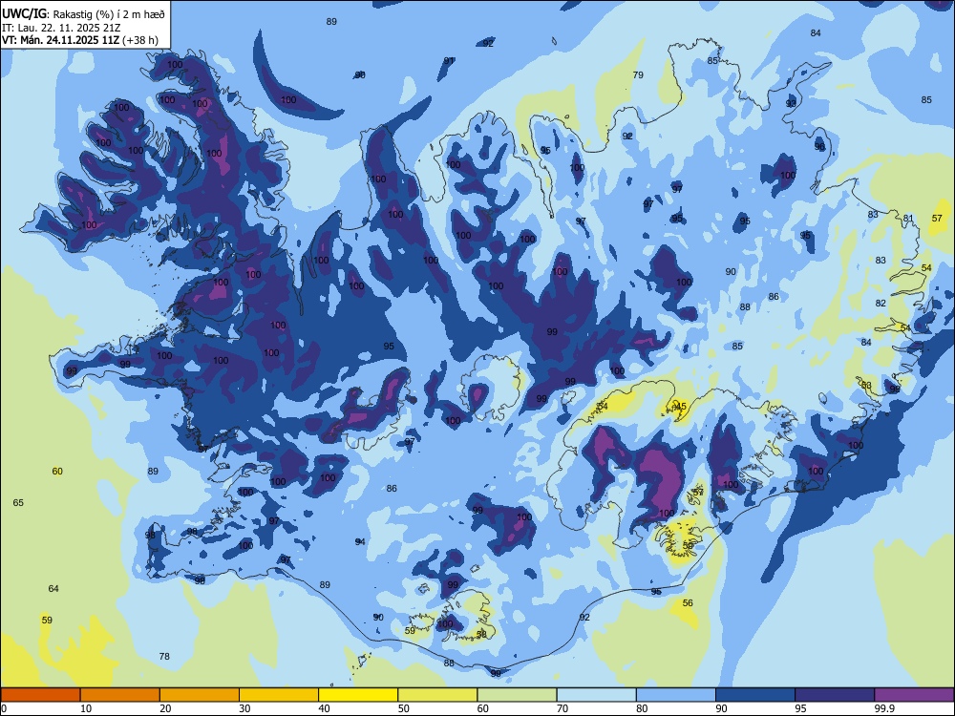Click the 'IT: Lau. 22. 11. 2025 21Z' line
This screenshot has height=716, width=955.
61,28
